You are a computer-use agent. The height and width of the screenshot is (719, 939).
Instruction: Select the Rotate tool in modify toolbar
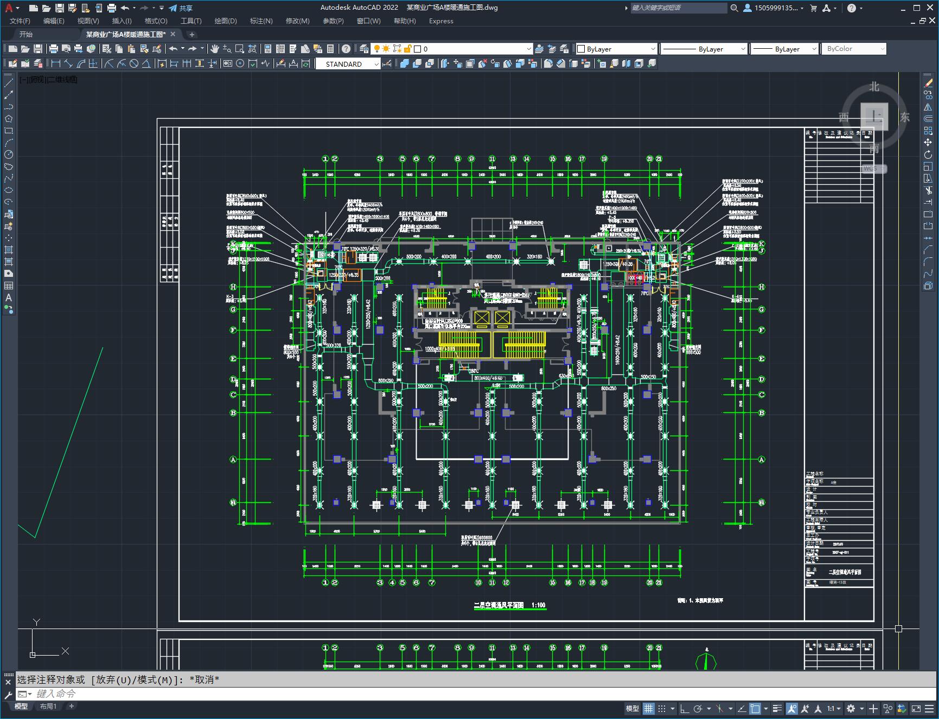coord(928,154)
